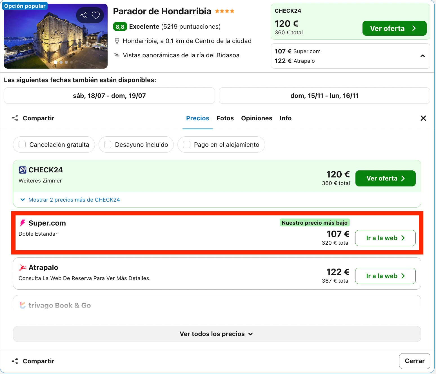Screen dimensions: 436x374
Task: Enable the Desayuno incluido checkbox
Action: click(108, 145)
